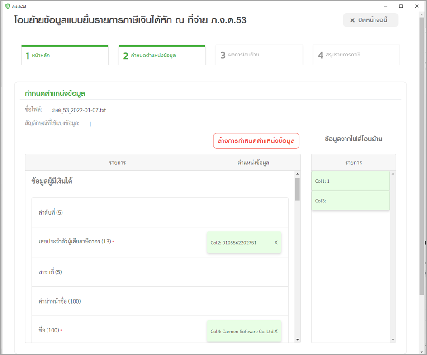Remove the Col4 Carmen Software mapping X

point(276,331)
